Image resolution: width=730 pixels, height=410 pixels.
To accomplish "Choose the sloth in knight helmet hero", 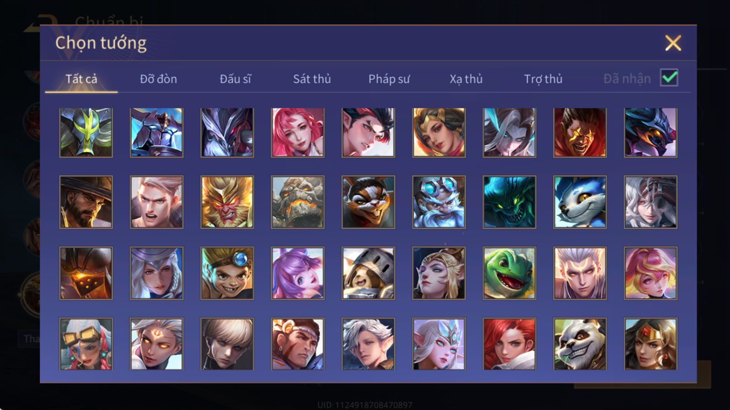I will [x=368, y=273].
